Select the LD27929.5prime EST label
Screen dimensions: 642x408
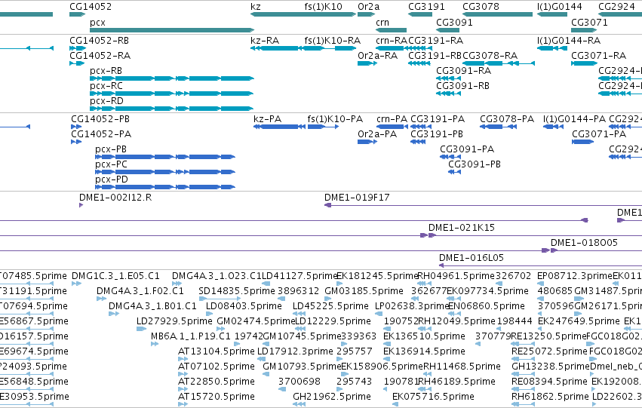pos(174,322)
